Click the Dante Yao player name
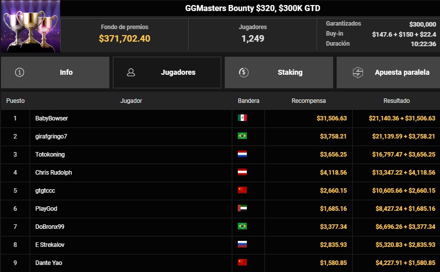 [x=49, y=262]
